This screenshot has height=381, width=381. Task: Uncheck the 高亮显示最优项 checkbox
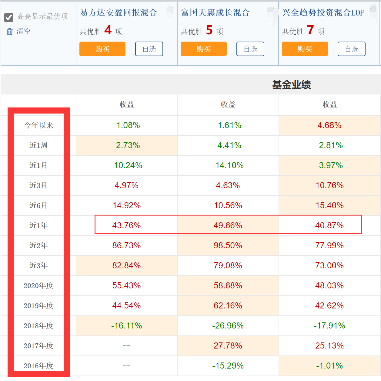coord(9,18)
